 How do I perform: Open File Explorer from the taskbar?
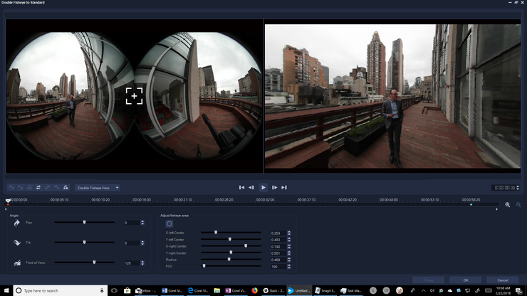[x=216, y=290]
